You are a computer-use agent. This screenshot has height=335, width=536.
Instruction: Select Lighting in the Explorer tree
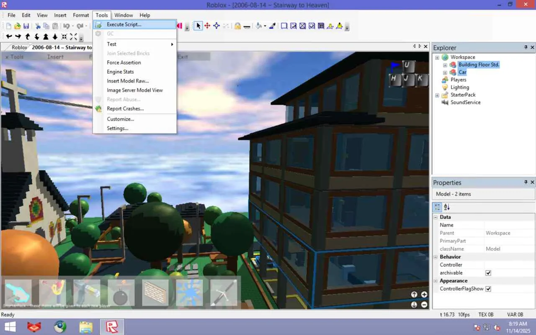coord(460,88)
